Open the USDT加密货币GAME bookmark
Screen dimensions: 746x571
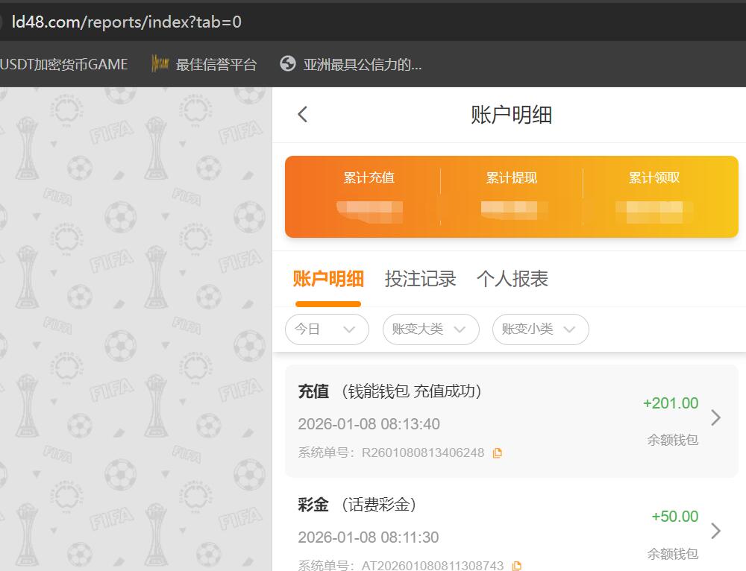63,64
